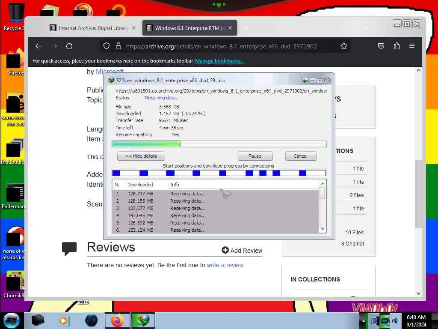Click the Hide details button
Screen dimensions: 438x329
[x=141, y=156]
